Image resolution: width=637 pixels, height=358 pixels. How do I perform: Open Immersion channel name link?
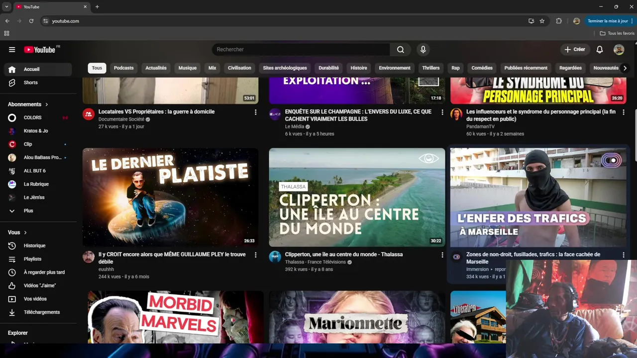(x=477, y=269)
